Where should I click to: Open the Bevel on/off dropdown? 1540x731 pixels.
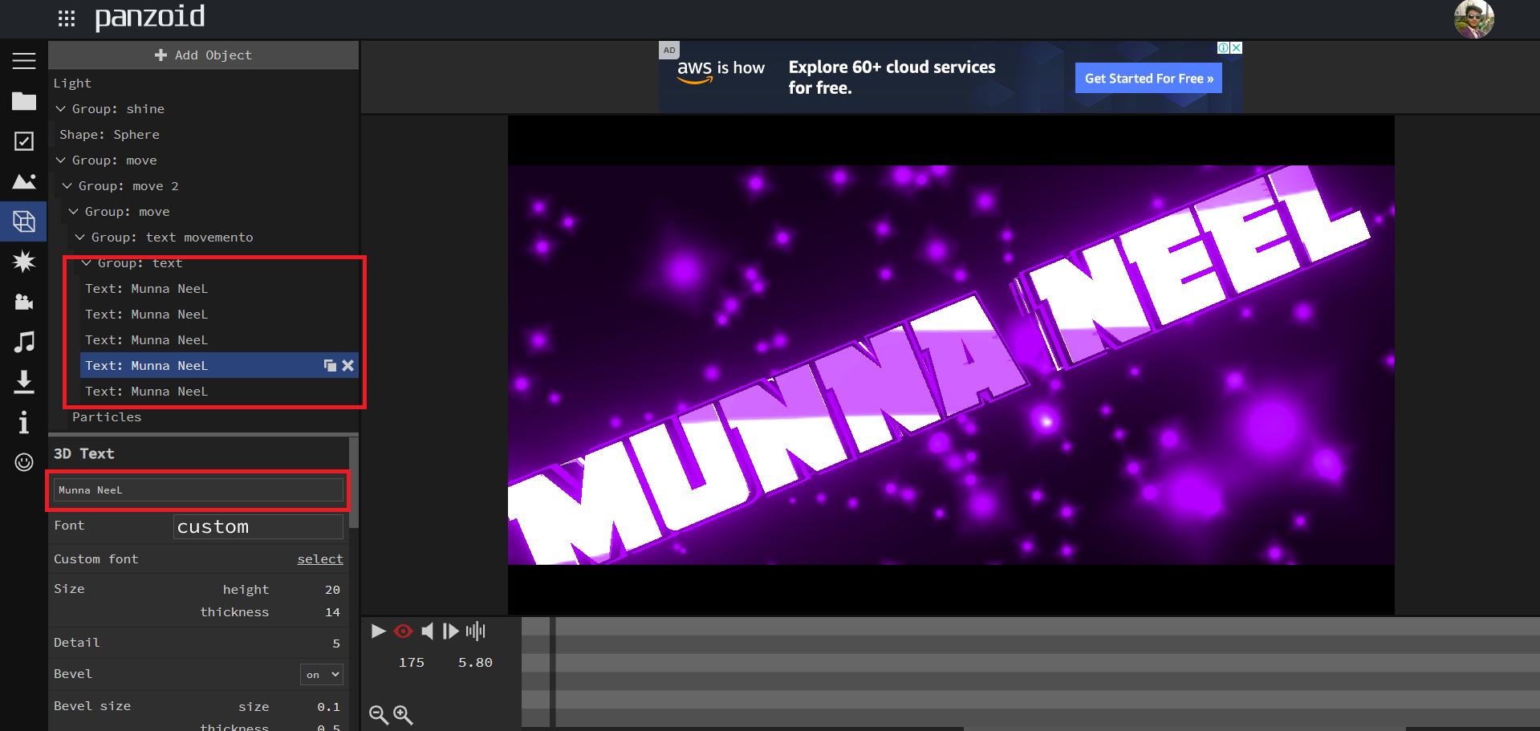pyautogui.click(x=322, y=675)
